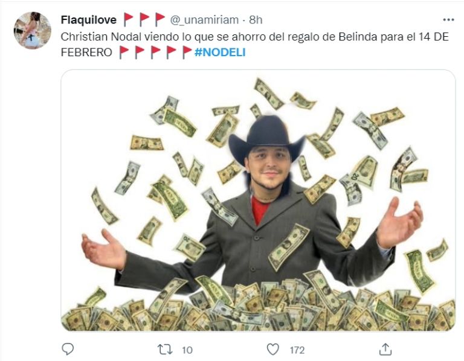Image resolution: width=464 pixels, height=361 pixels.
Task: Click the reply speech bubble icon
Action: pos(68,349)
